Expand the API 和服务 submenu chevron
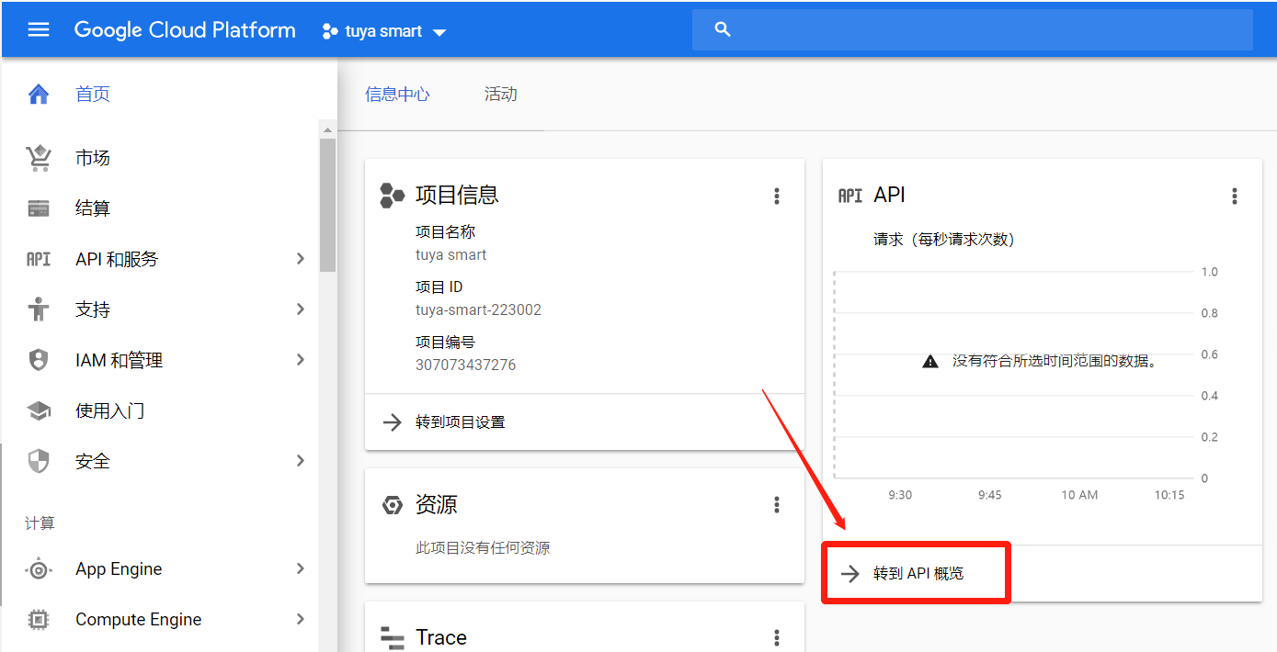The height and width of the screenshot is (652, 1277). 300,259
